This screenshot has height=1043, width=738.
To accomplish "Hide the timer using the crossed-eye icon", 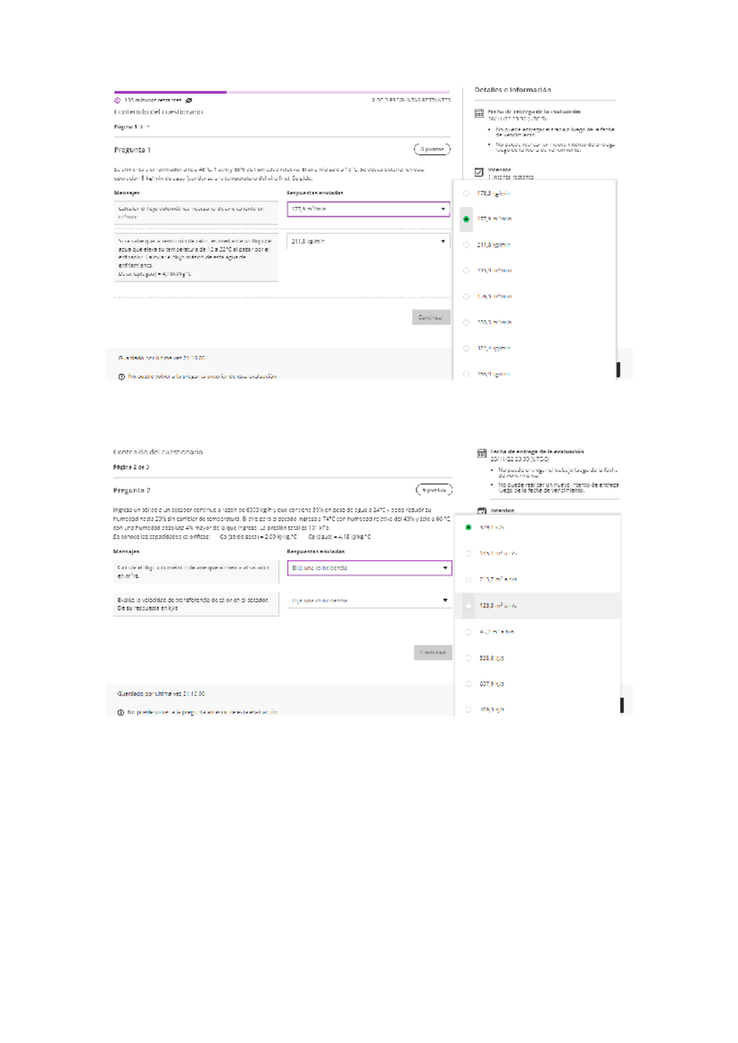I will (x=189, y=100).
